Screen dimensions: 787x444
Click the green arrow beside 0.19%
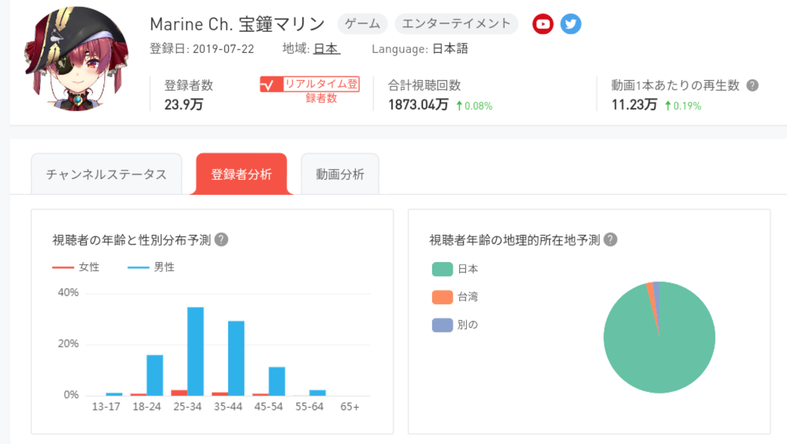coord(667,106)
